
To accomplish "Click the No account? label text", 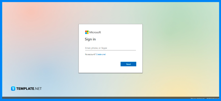I will tap(90, 54).
